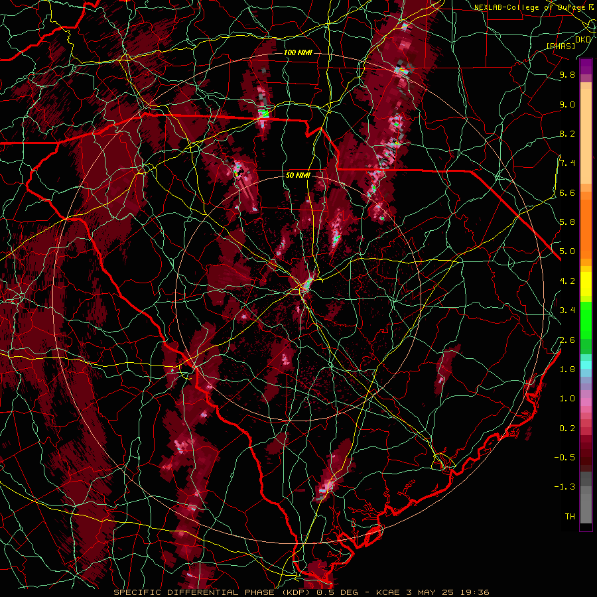This screenshot has width=597, height=597.
Task: Click the 4.2 legend value
Action: pos(567,281)
